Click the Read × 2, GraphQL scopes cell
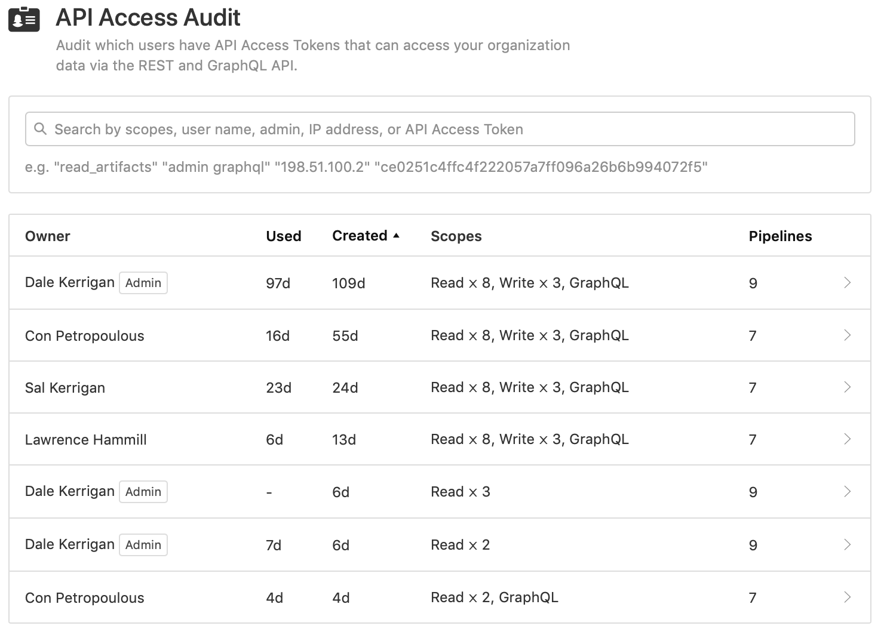The image size is (884, 635). pos(495,597)
